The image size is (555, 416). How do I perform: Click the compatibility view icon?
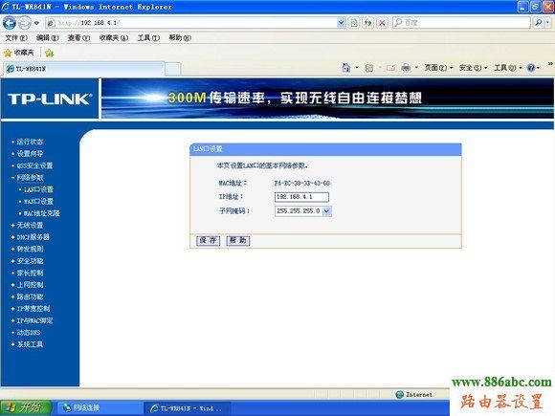pyautogui.click(x=354, y=23)
